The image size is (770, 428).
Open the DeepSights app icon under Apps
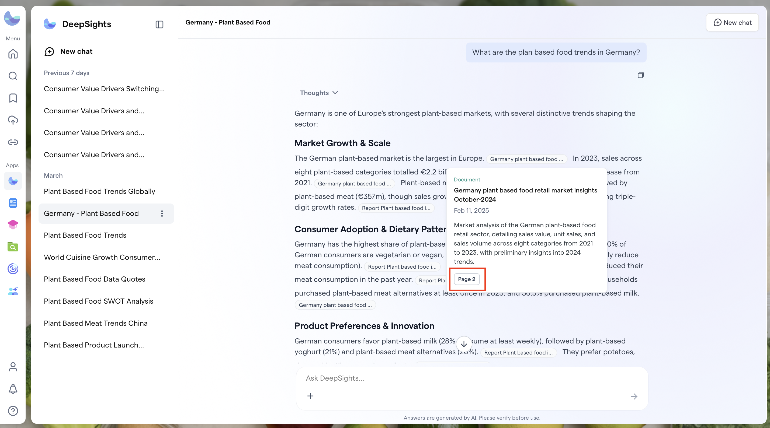pyautogui.click(x=13, y=181)
